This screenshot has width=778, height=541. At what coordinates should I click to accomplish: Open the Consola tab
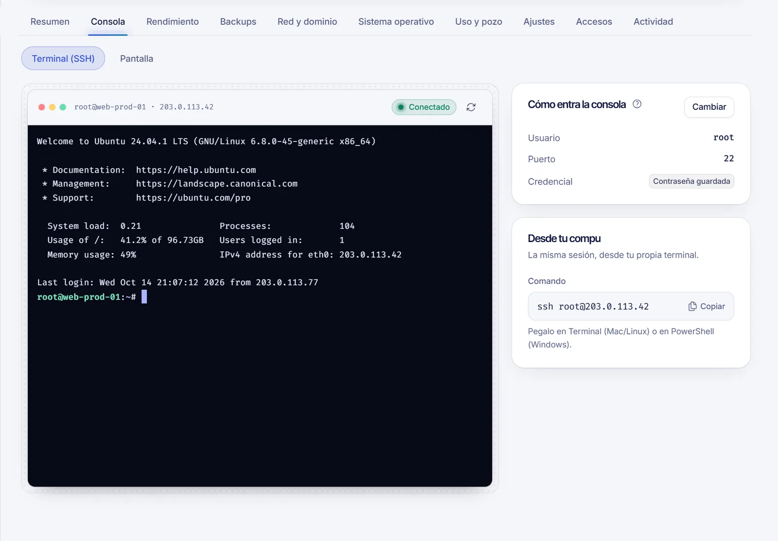pos(108,21)
